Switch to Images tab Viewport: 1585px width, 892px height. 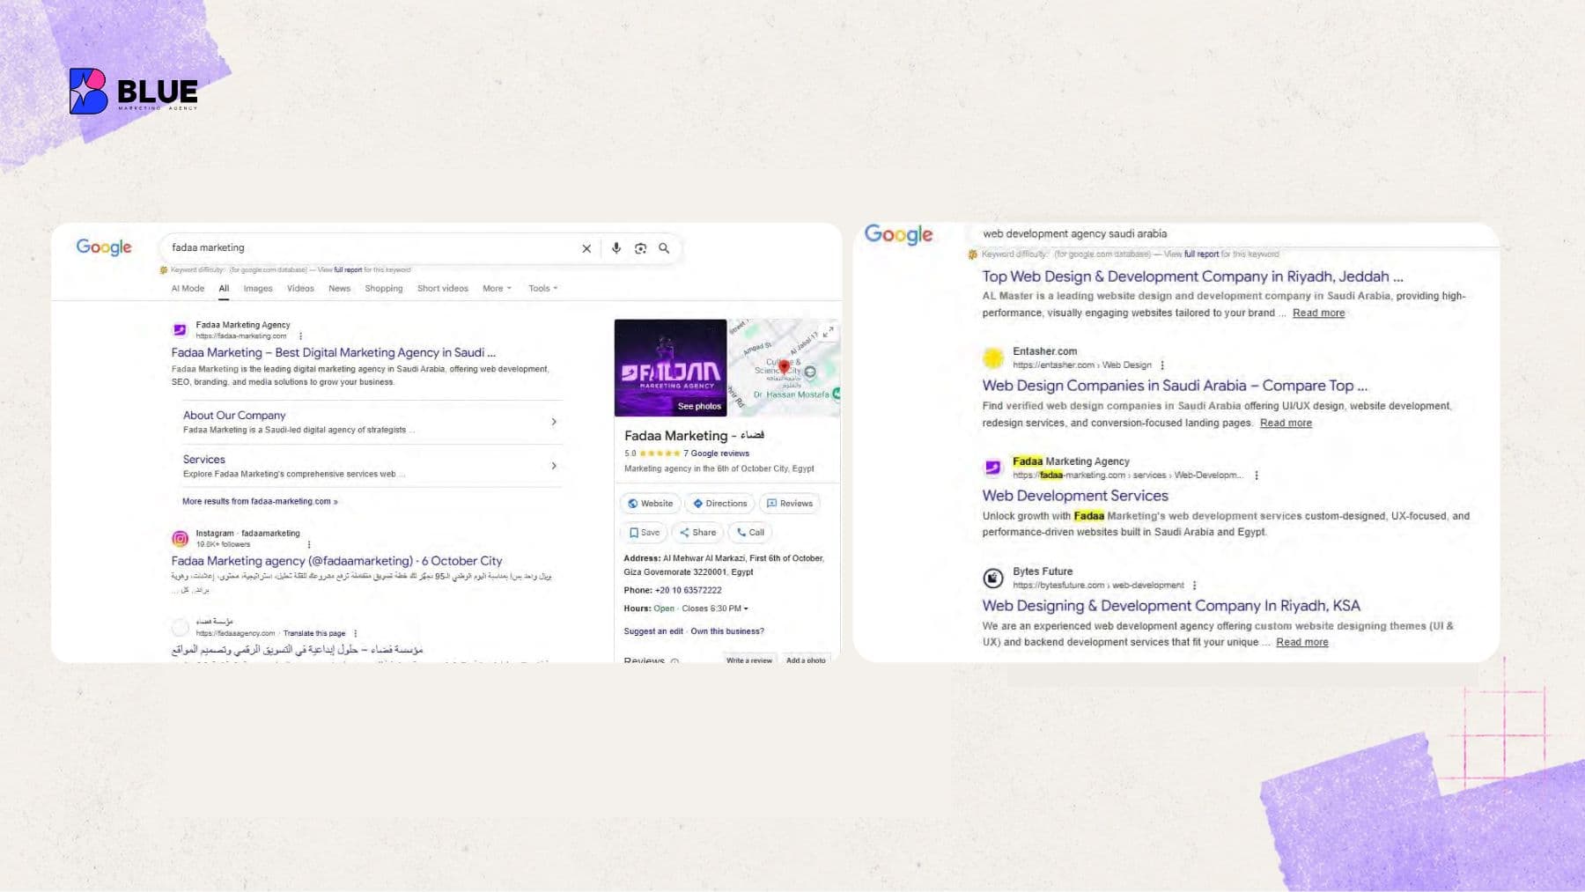pos(258,288)
